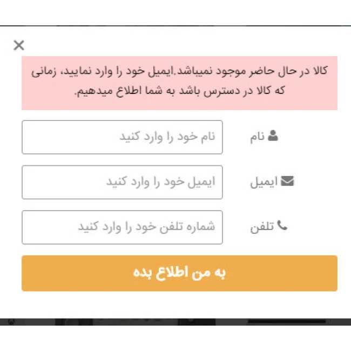Screen dimensions: 351x351
Task: Focus the name input field
Action: 122,137
